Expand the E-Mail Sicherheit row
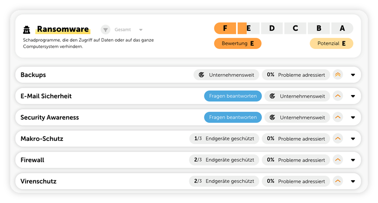378x203 pixels. 353,96
